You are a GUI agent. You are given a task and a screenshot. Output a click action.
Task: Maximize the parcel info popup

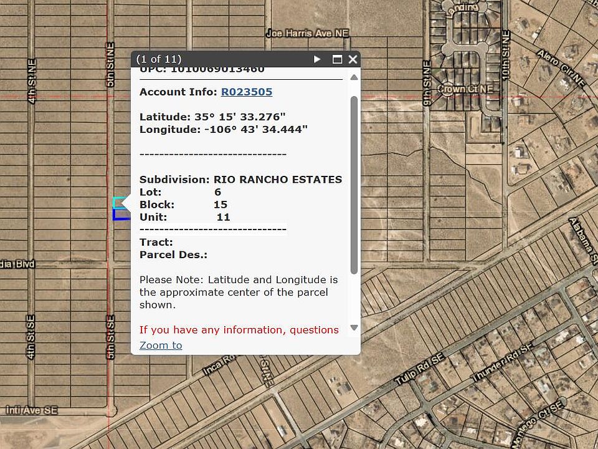click(337, 59)
